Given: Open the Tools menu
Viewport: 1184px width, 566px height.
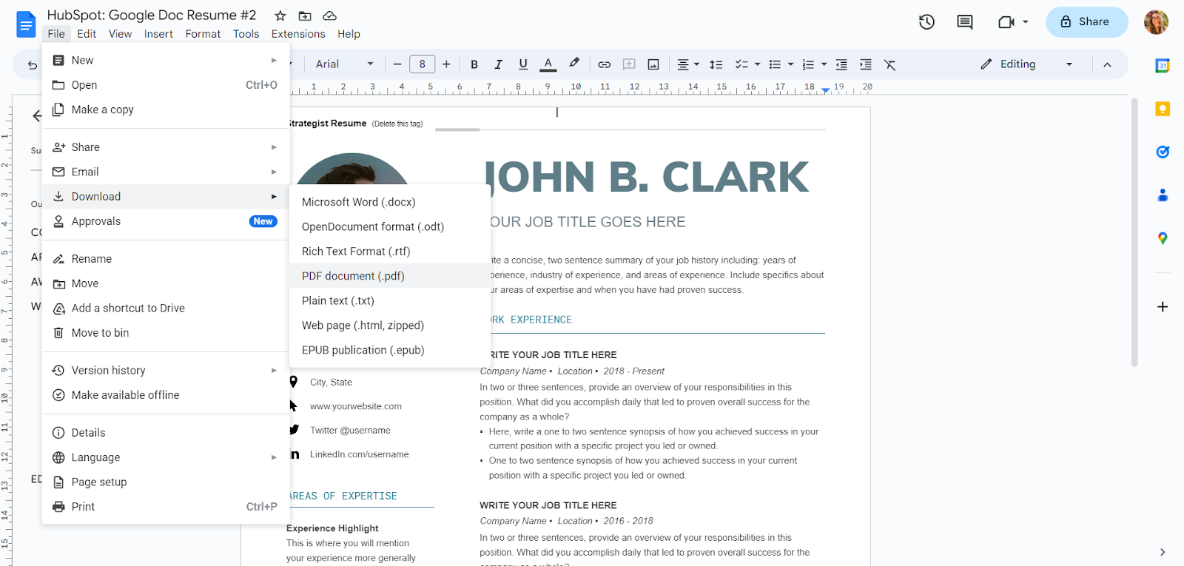Looking at the screenshot, I should [246, 34].
